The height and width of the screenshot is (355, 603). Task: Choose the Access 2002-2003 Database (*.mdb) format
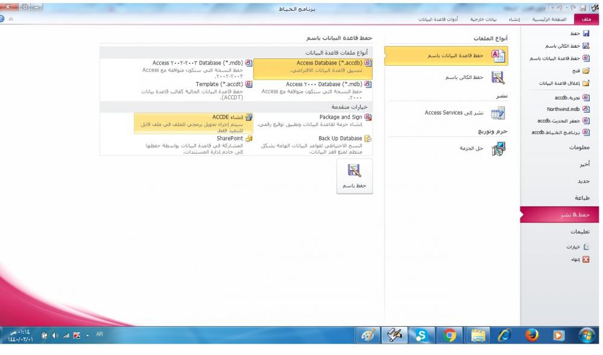(194, 69)
